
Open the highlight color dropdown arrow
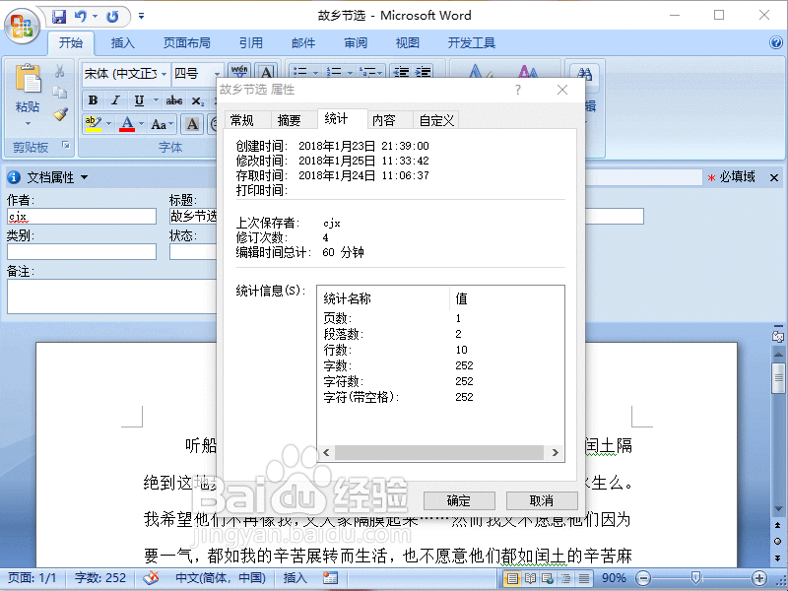(x=109, y=124)
